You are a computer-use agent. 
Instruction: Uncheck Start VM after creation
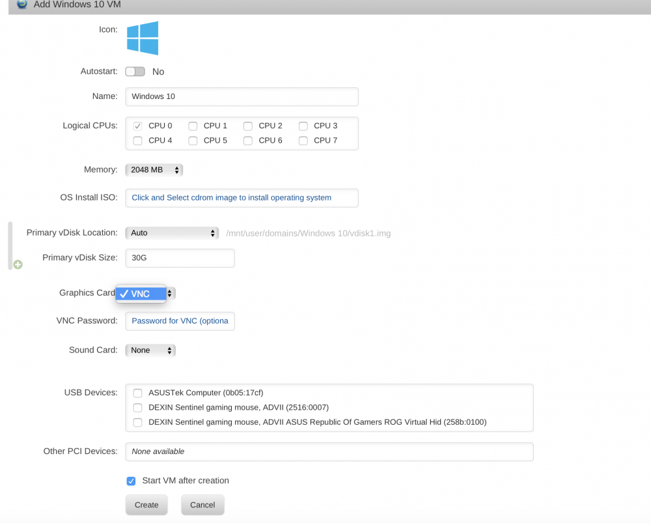click(132, 481)
